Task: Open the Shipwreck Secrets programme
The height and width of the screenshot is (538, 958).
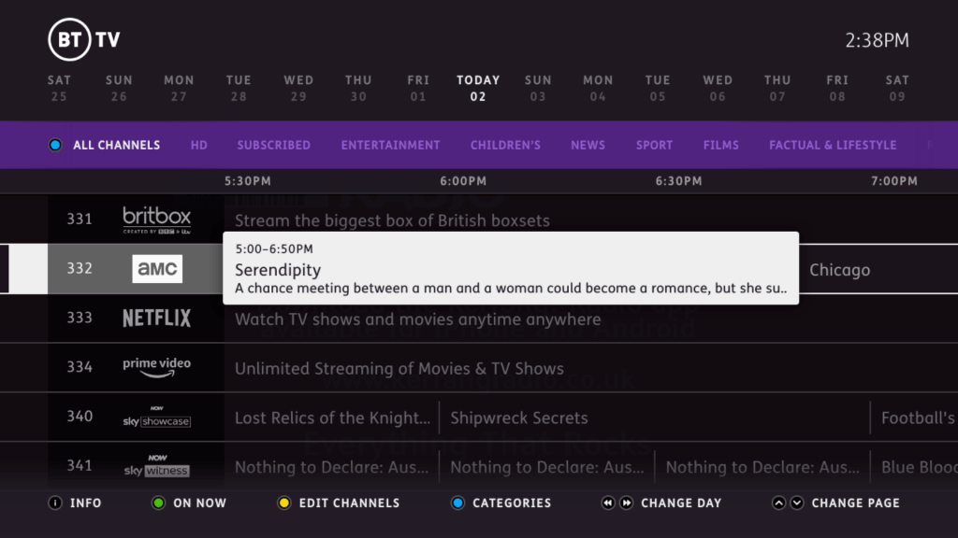Action: coord(519,418)
